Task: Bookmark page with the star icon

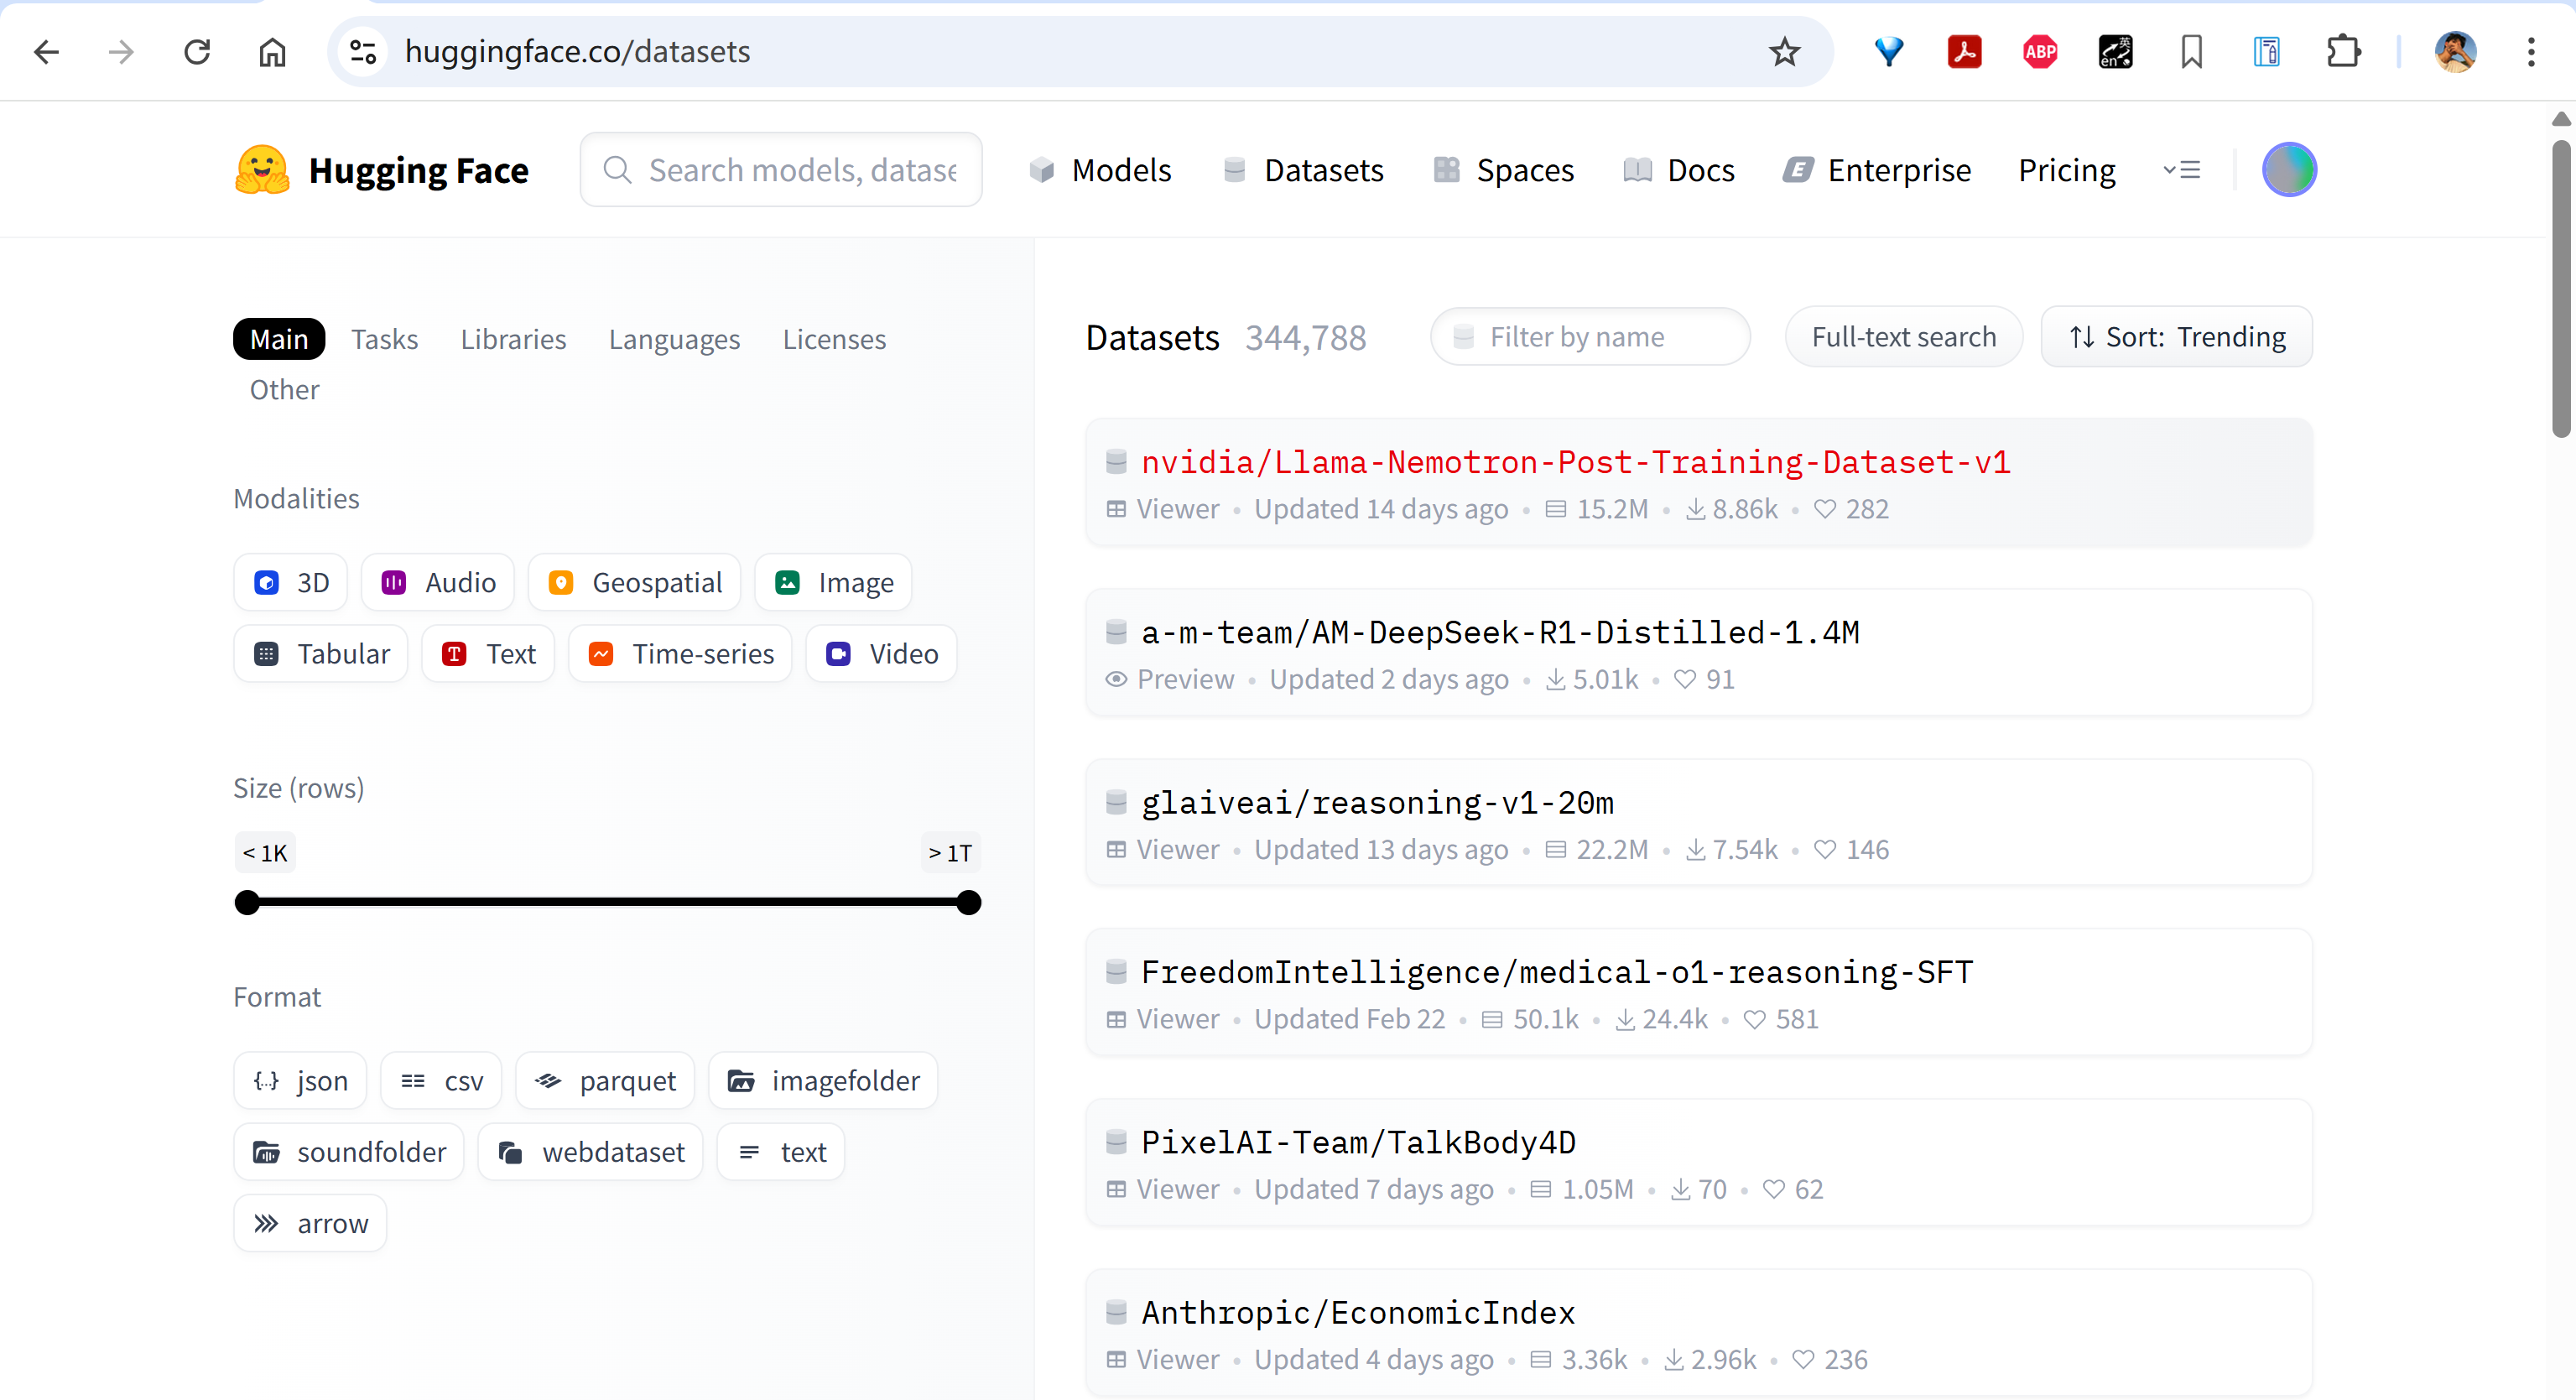Action: pos(1784,51)
